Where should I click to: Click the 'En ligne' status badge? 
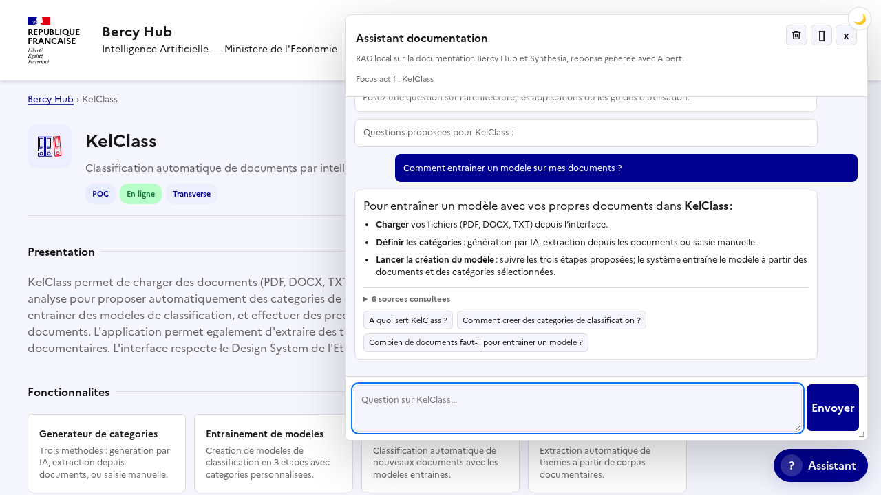[140, 194]
